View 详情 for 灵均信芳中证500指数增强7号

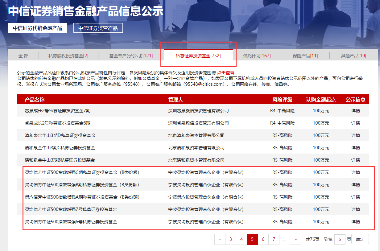pyautogui.click(x=356, y=209)
